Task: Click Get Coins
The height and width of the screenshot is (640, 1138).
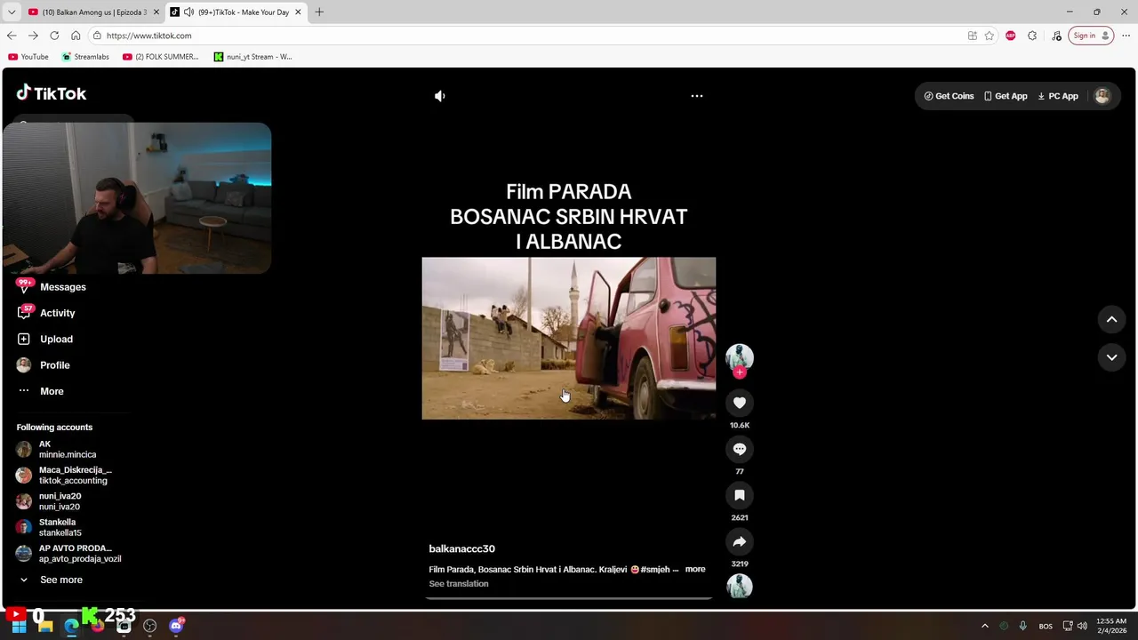Action: 949,96
